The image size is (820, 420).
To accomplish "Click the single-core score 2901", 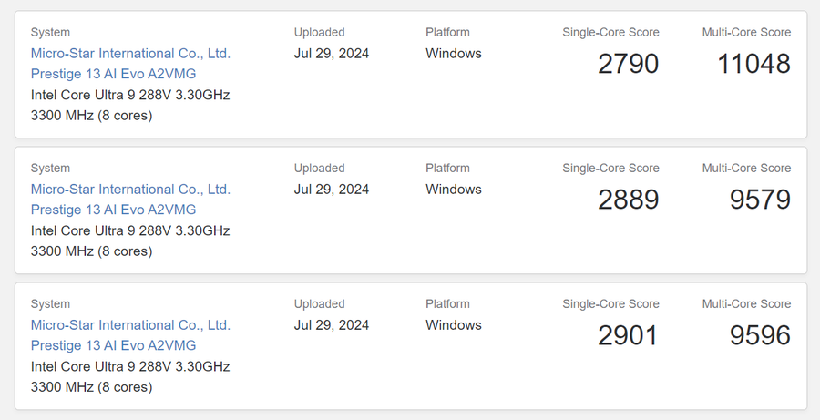I will [628, 335].
